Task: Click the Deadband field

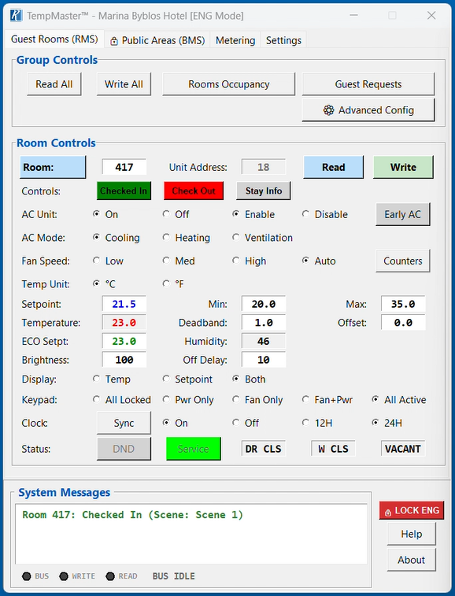Action: (264, 323)
